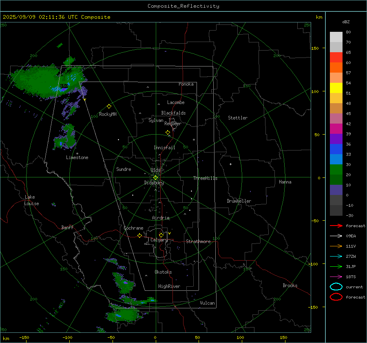Click the 'ThreeHills' map label
367x343 pixels.
pyautogui.click(x=205, y=178)
